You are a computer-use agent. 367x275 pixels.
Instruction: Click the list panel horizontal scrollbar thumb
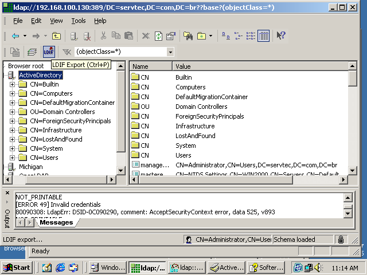point(216,179)
